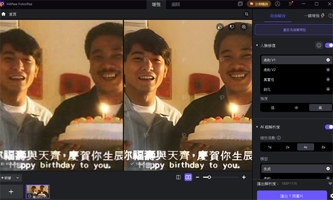Collapse the 人臉修復 section arrow
333x200 pixels.
[x=257, y=45]
